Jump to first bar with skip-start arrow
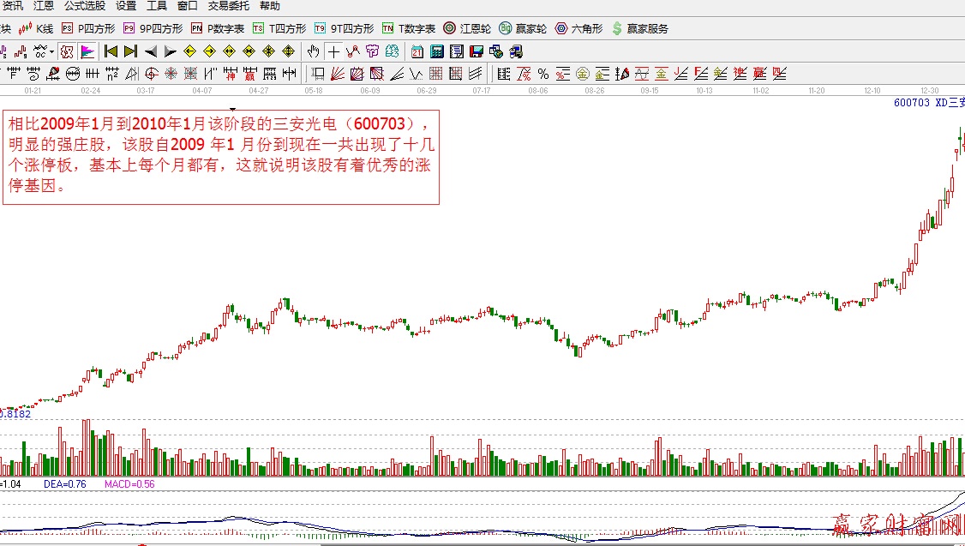The height and width of the screenshot is (546, 965). (111, 51)
